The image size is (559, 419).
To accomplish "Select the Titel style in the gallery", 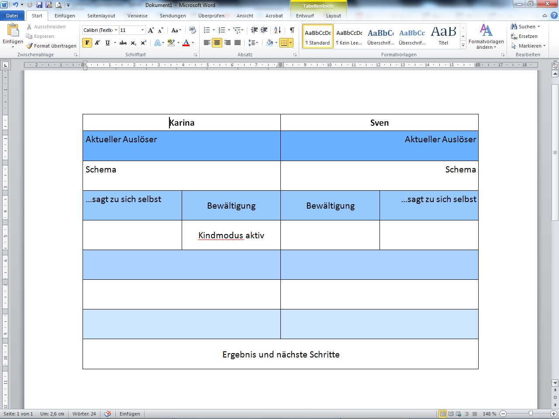I will [x=443, y=35].
